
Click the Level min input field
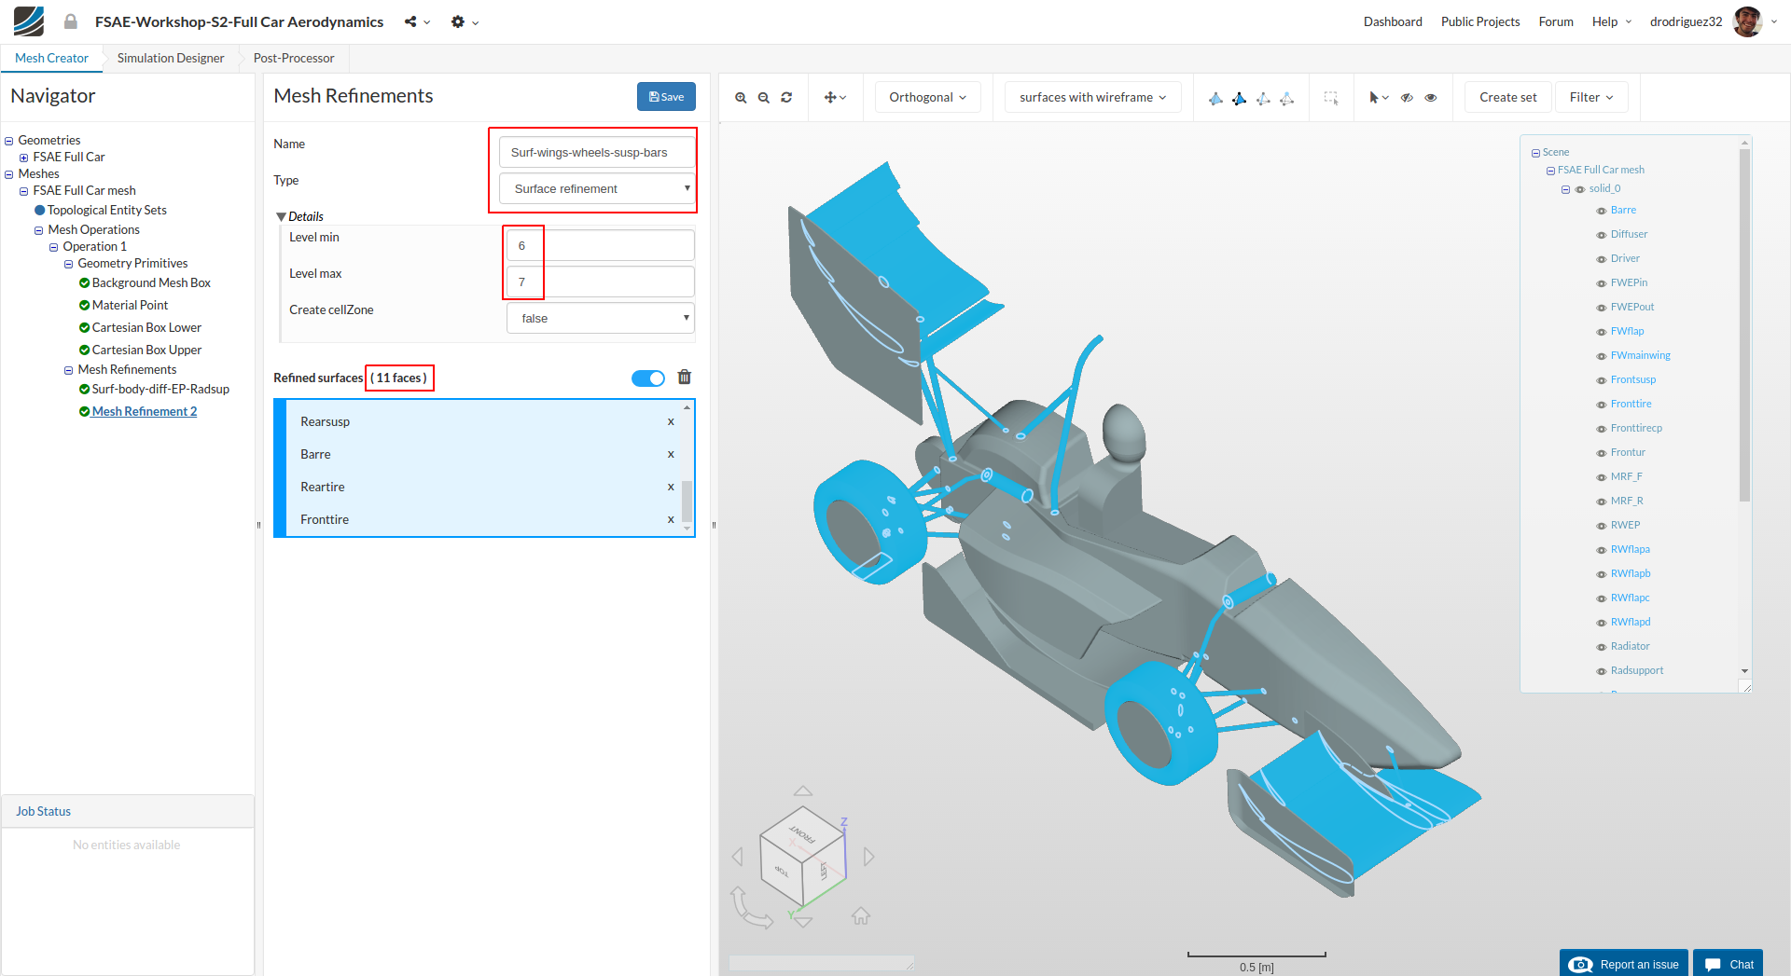601,245
